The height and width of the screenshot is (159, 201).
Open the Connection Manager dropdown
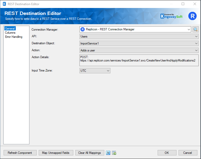(x=135, y=29)
